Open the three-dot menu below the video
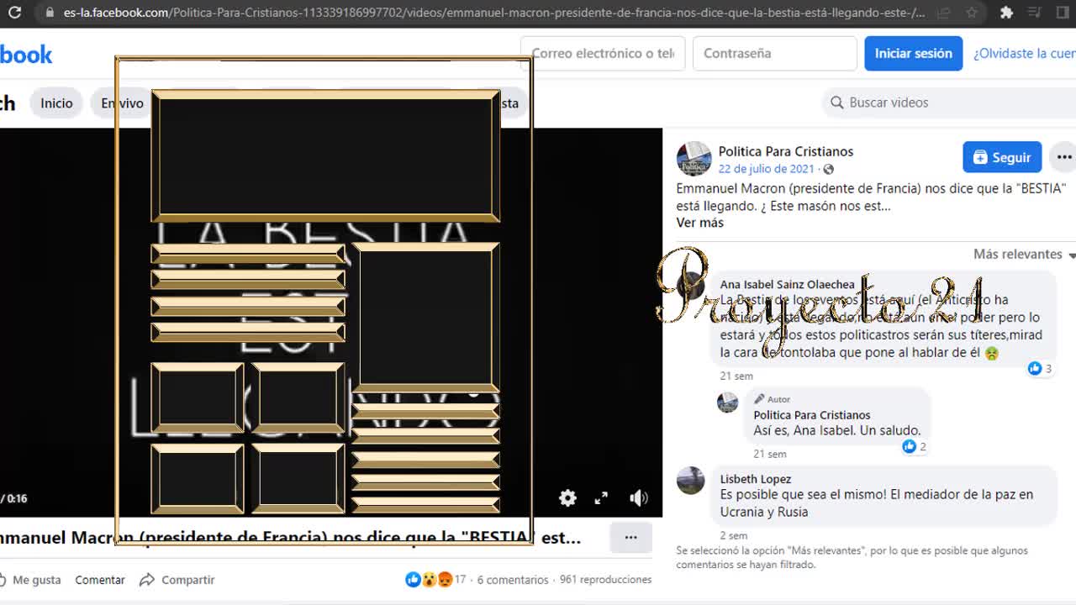 coord(630,537)
